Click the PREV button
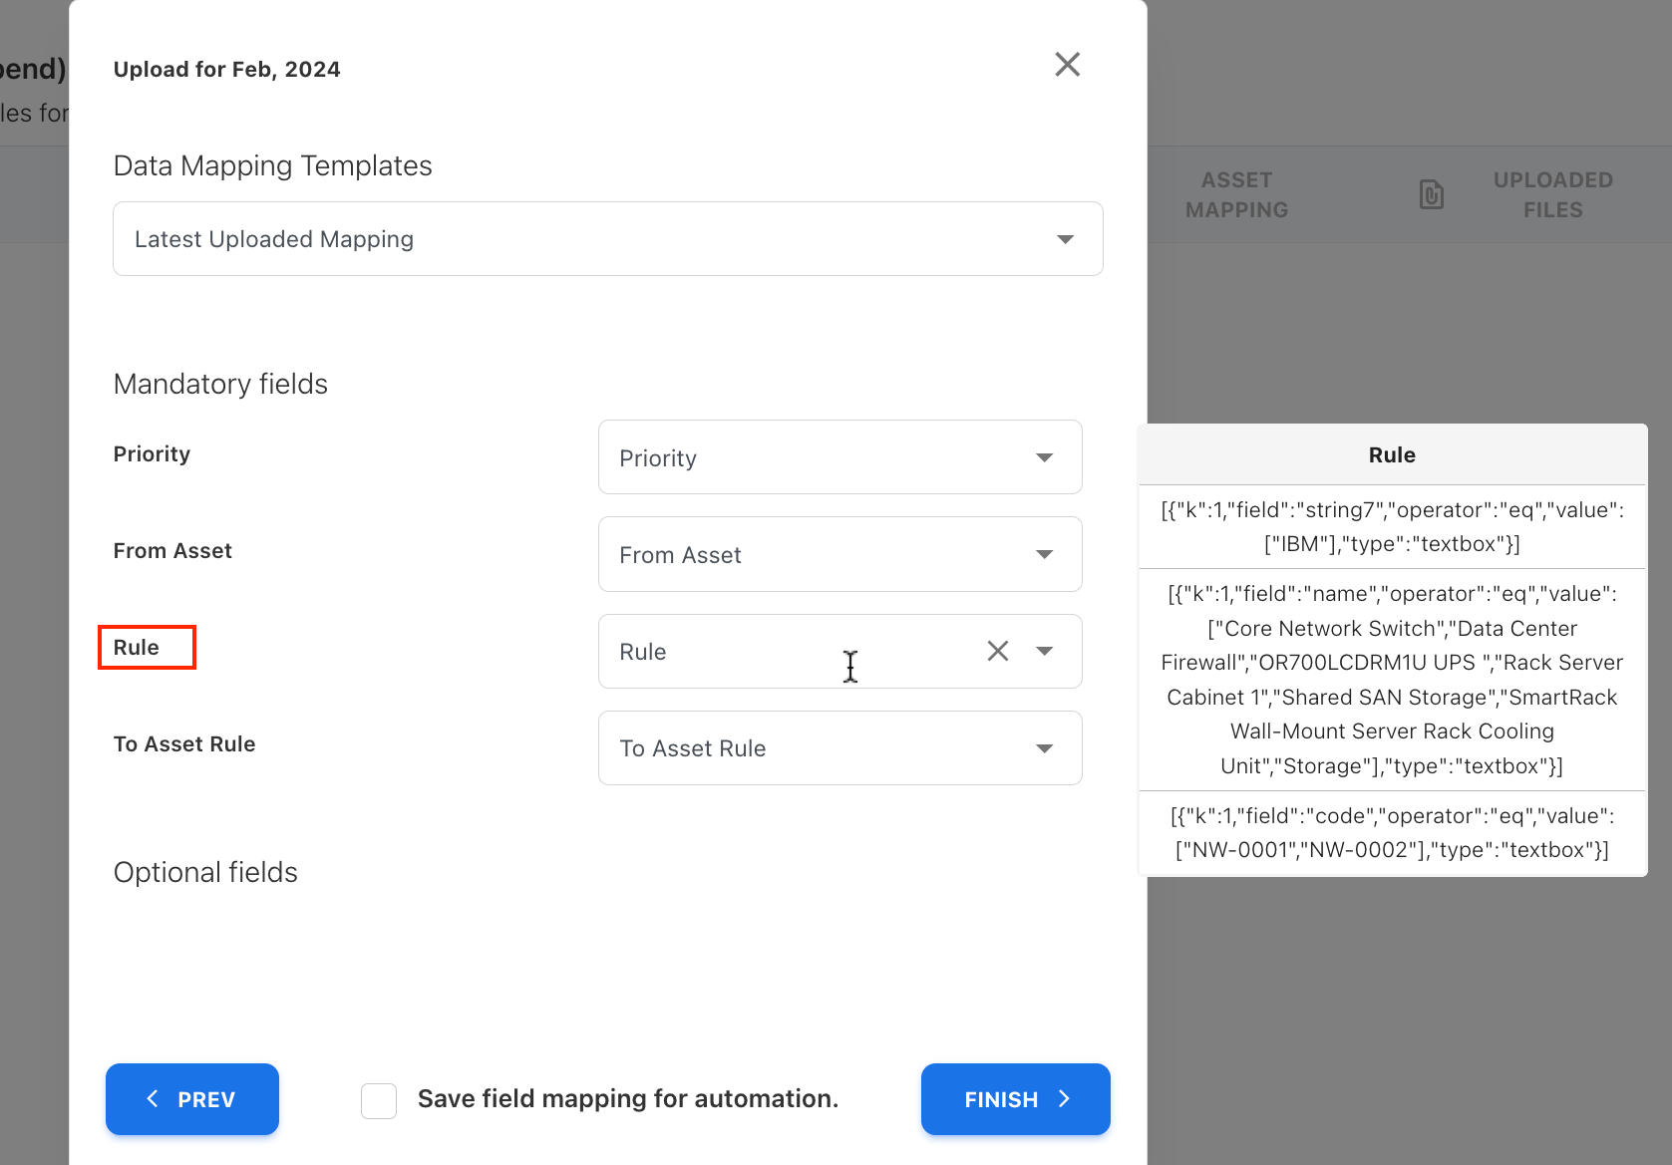 pos(192,1099)
